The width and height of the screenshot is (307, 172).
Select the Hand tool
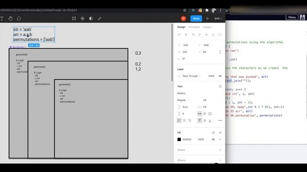point(11,19)
